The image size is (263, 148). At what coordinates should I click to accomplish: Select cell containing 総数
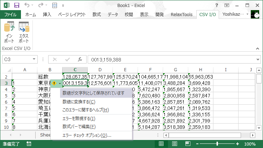[50, 77]
